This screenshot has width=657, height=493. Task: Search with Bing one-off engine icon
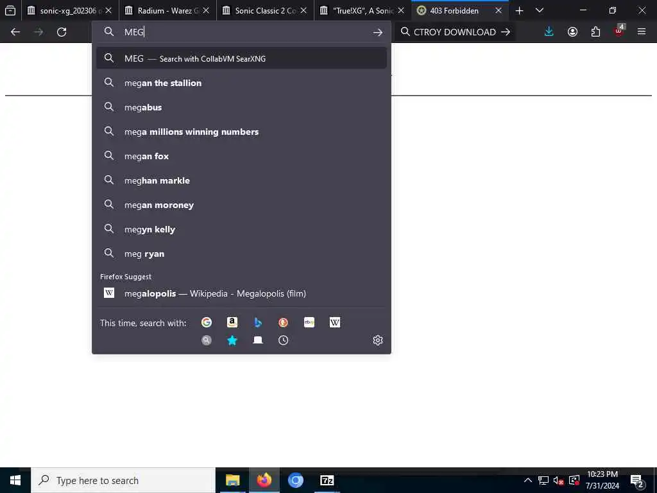(x=258, y=322)
